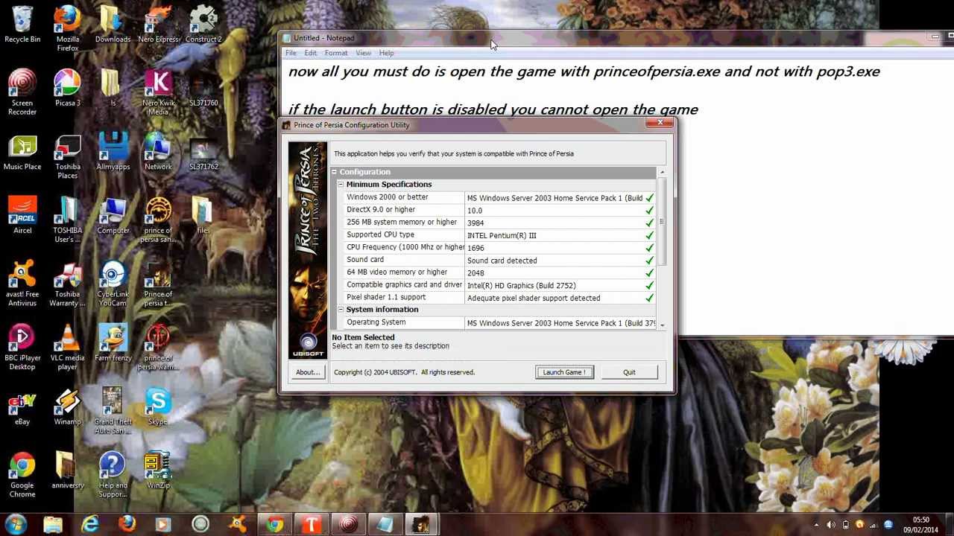Collapse the Configuration section
The width and height of the screenshot is (954, 536).
coord(335,172)
